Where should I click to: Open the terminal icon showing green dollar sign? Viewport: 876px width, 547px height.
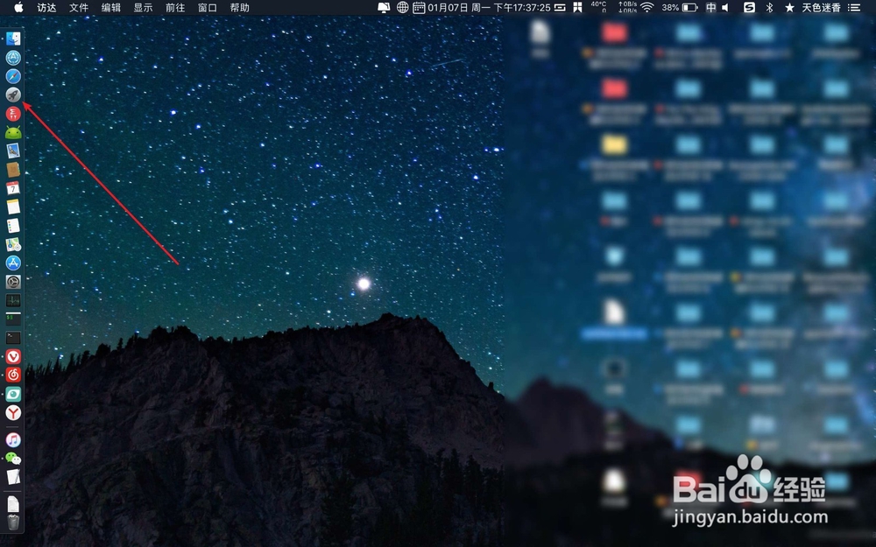click(x=13, y=319)
